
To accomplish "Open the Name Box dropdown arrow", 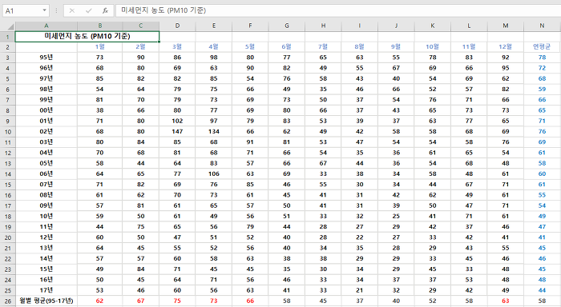I will 44,10.
